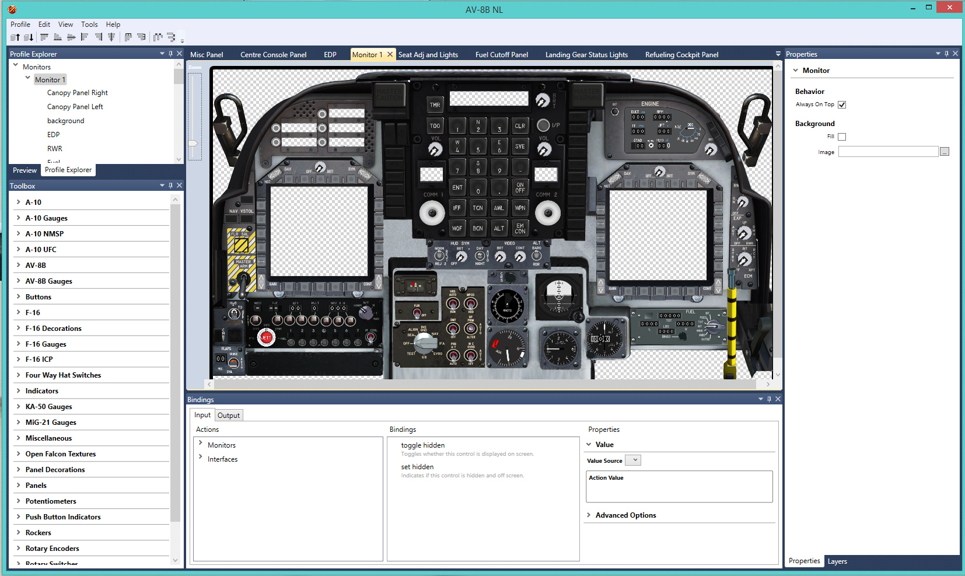The height and width of the screenshot is (576, 965).
Task: Click the Send Backward toolbar icon
Action: pyautogui.click(x=29, y=37)
